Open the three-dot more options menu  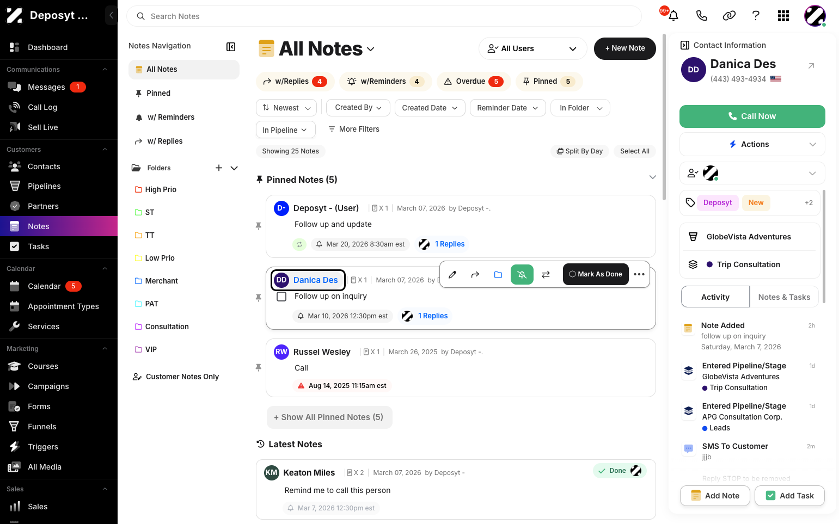pyautogui.click(x=639, y=275)
